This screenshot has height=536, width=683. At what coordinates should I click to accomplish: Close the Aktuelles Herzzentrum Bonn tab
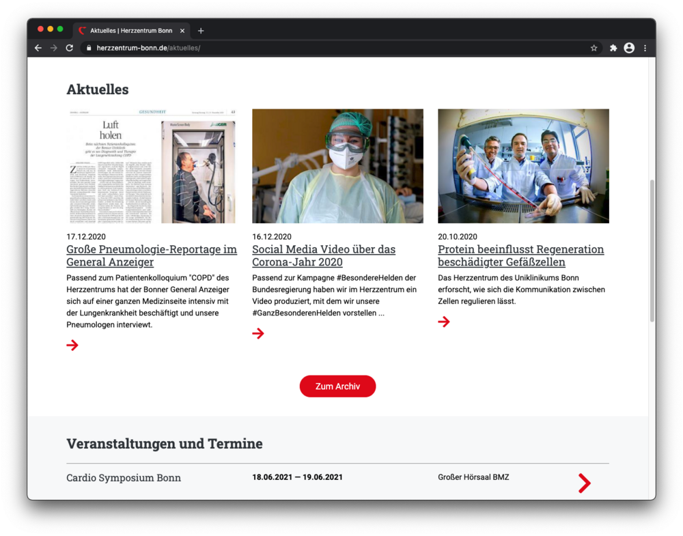click(182, 31)
